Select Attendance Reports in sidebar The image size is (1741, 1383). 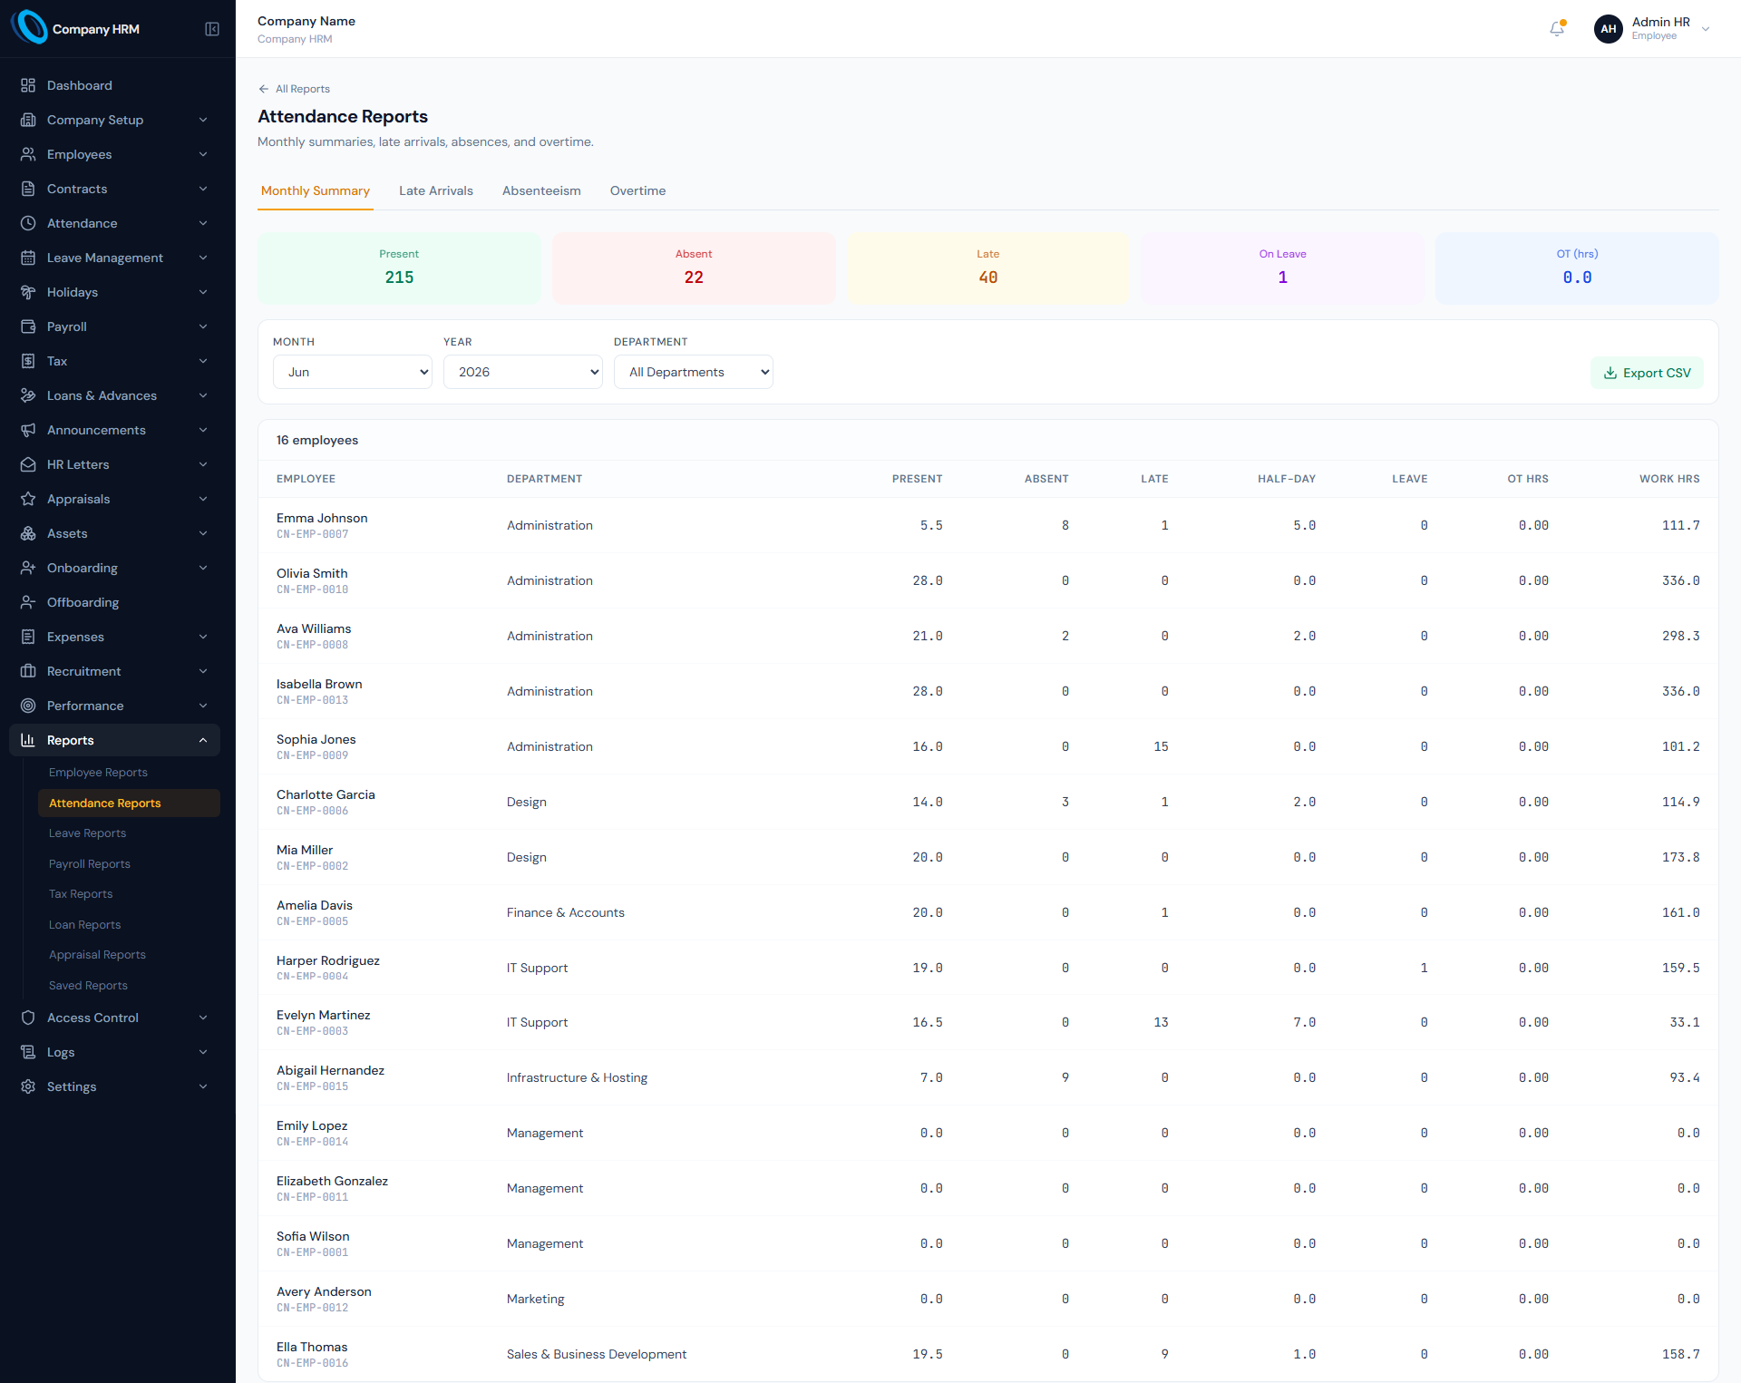129,803
